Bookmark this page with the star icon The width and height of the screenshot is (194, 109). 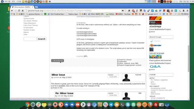tap(125, 11)
